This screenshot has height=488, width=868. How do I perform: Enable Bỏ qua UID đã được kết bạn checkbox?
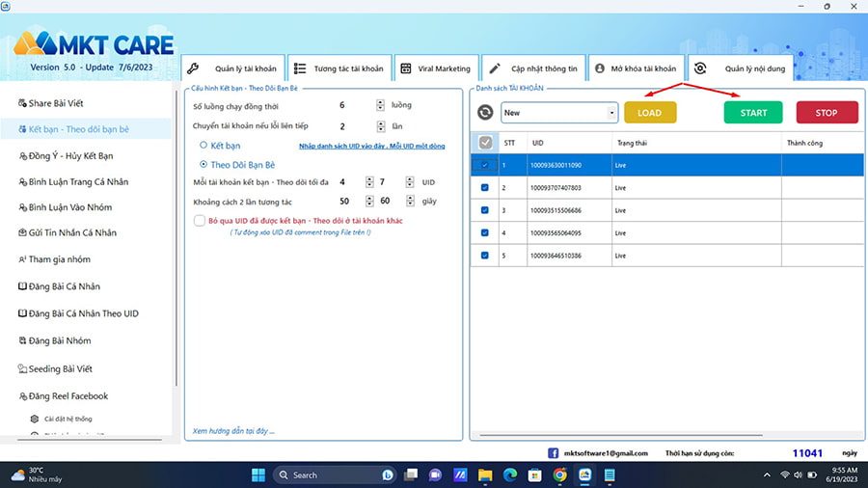pyautogui.click(x=200, y=220)
